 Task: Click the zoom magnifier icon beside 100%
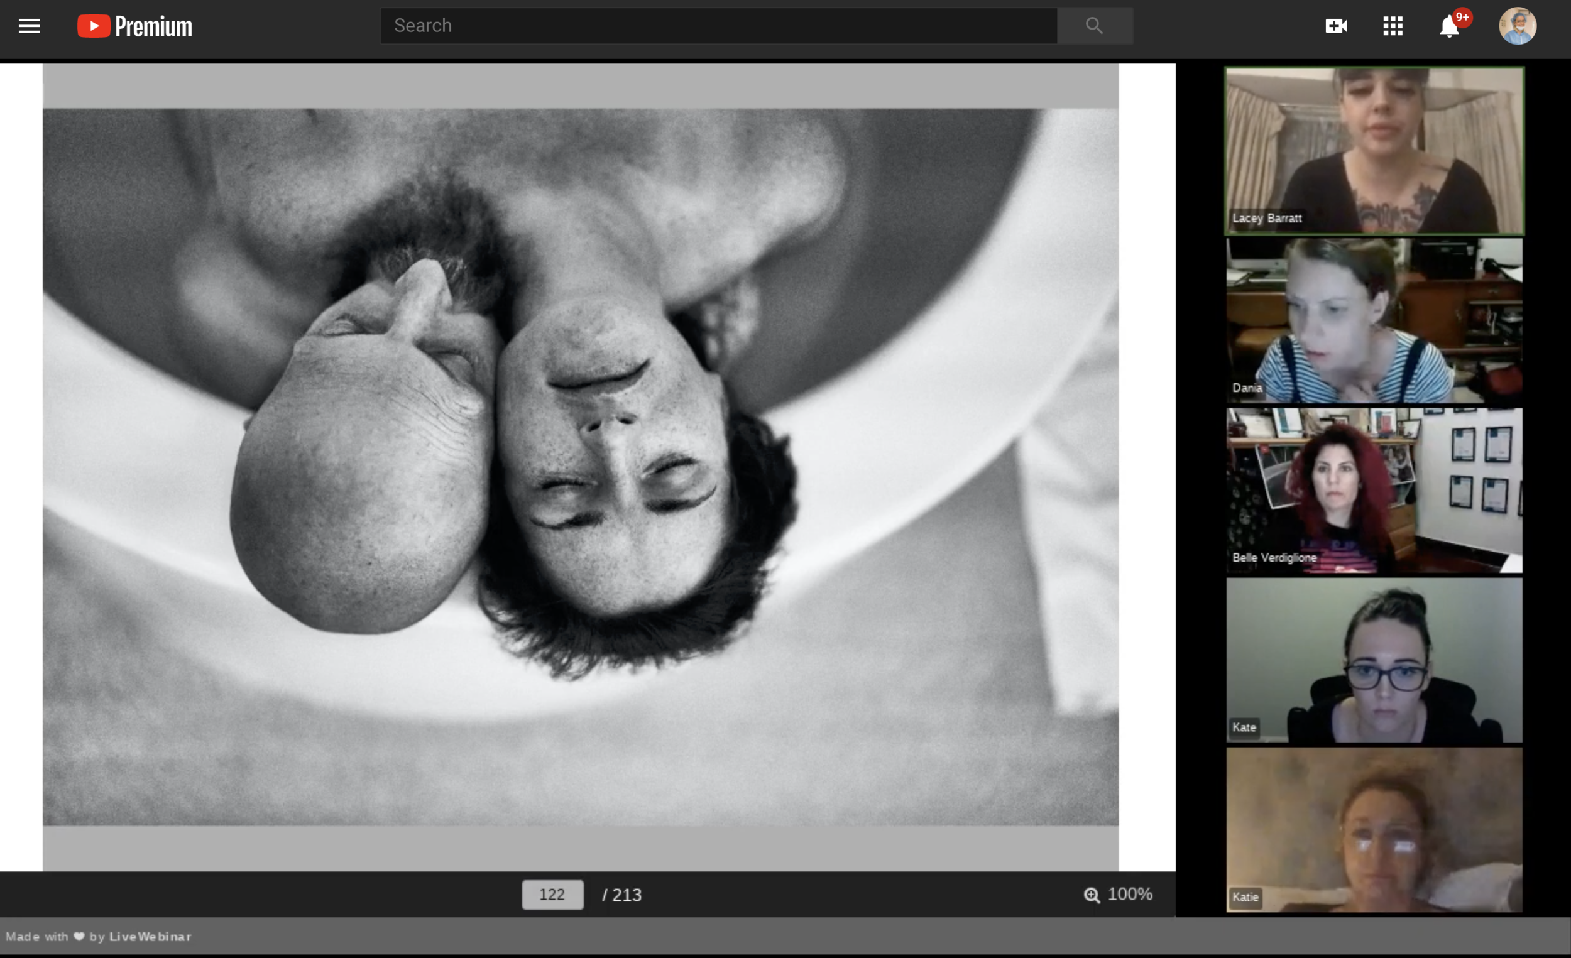tap(1092, 895)
